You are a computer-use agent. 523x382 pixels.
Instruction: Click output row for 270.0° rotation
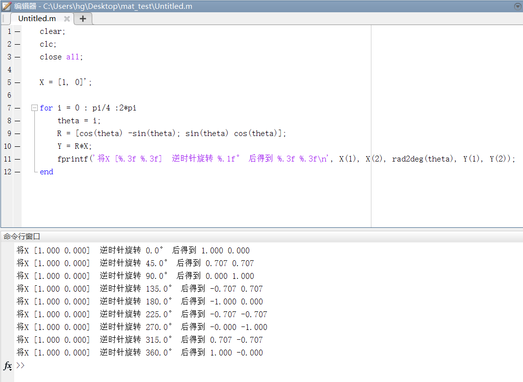(142, 327)
